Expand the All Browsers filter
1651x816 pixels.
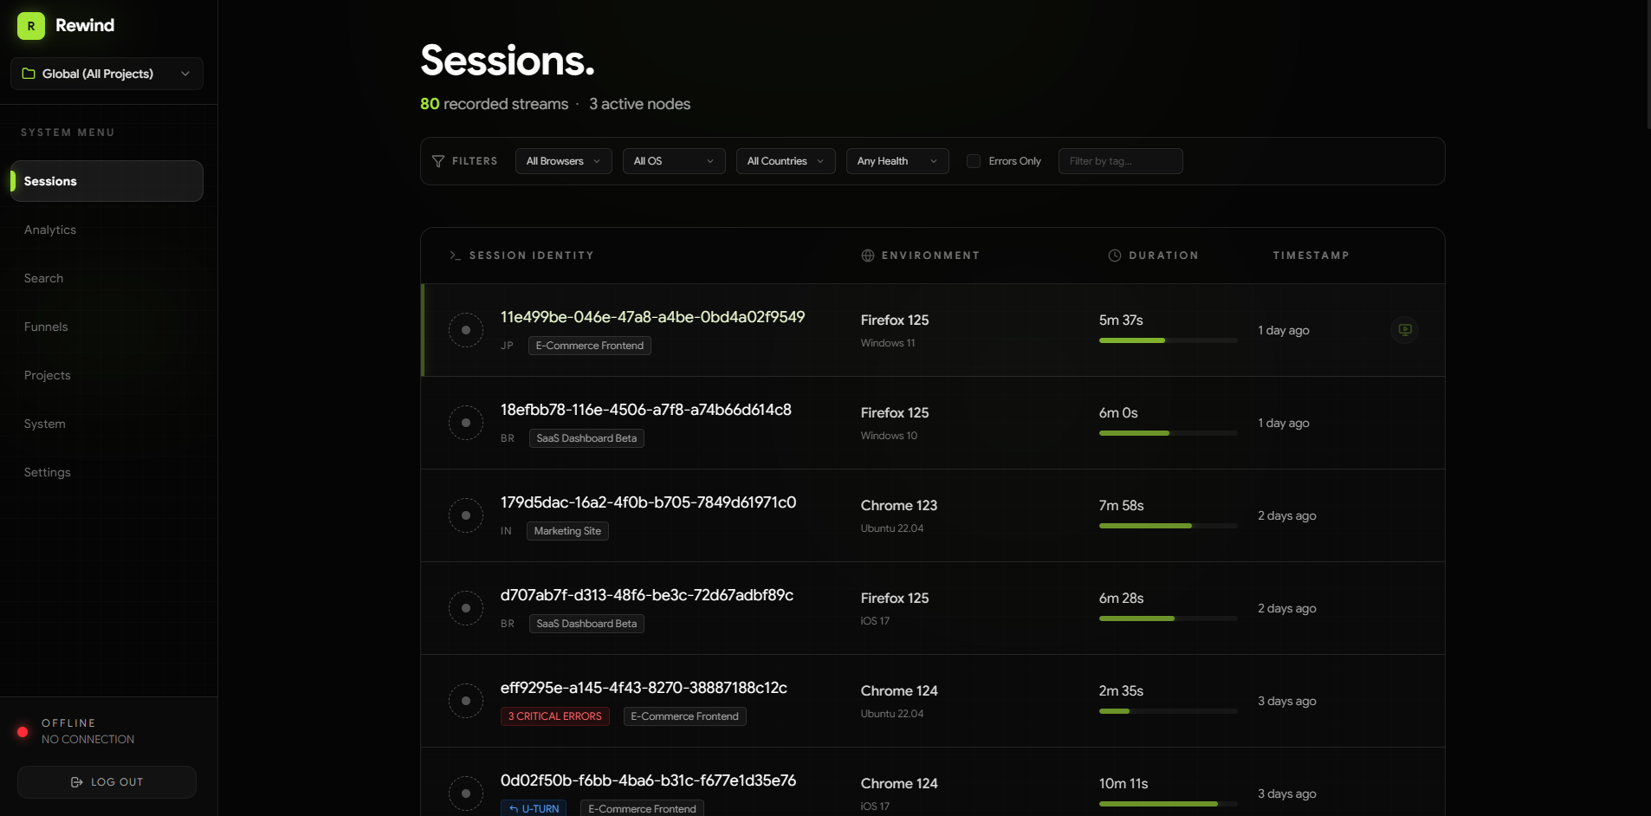point(564,161)
